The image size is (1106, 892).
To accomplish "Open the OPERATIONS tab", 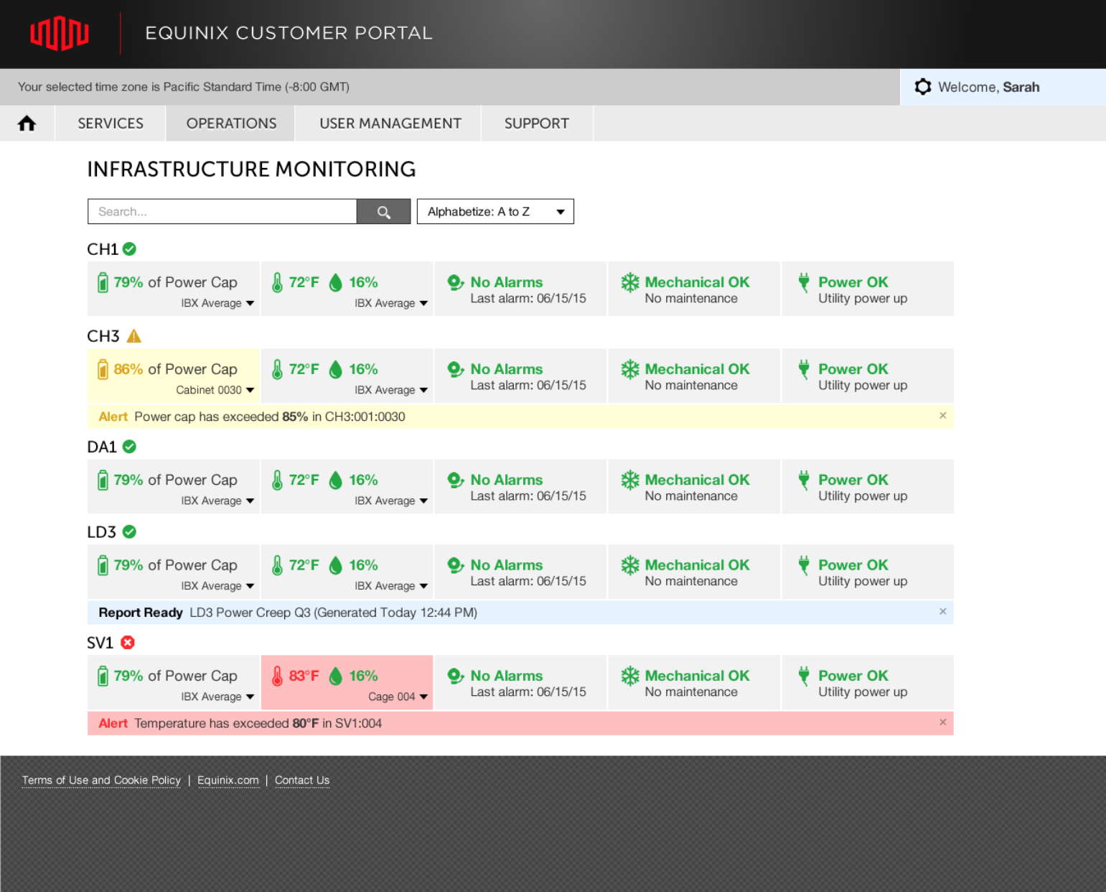I will click(x=231, y=124).
